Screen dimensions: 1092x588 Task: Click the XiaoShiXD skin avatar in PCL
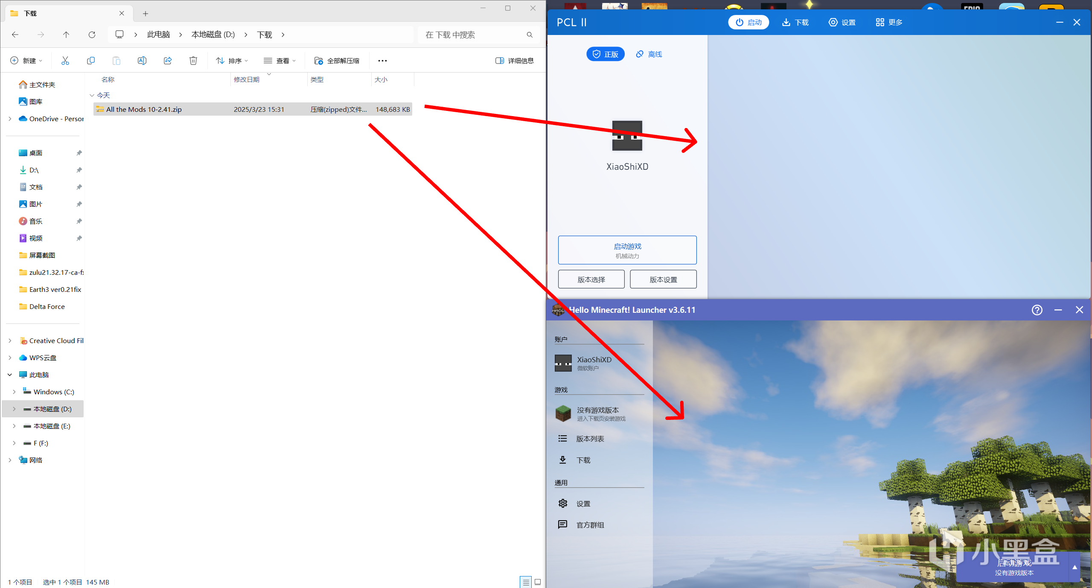(x=627, y=136)
